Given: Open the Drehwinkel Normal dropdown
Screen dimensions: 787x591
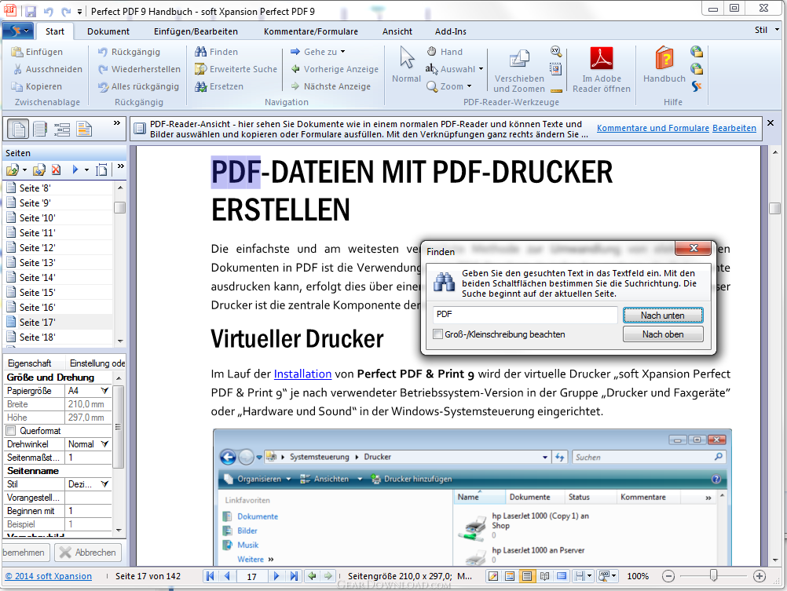Looking at the screenshot, I should 104,444.
